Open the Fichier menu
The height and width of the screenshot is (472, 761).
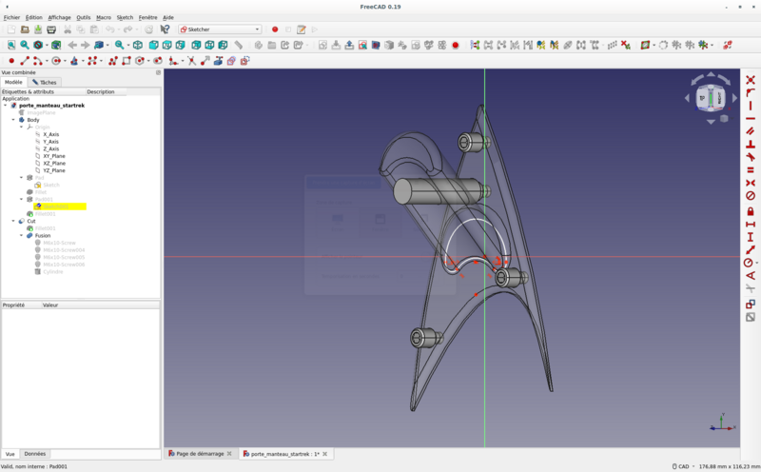11,17
